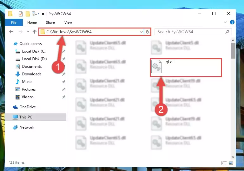Click the address bar path C:\Windows\SysWOW64
This screenshot has height=171, width=244.
click(69, 32)
